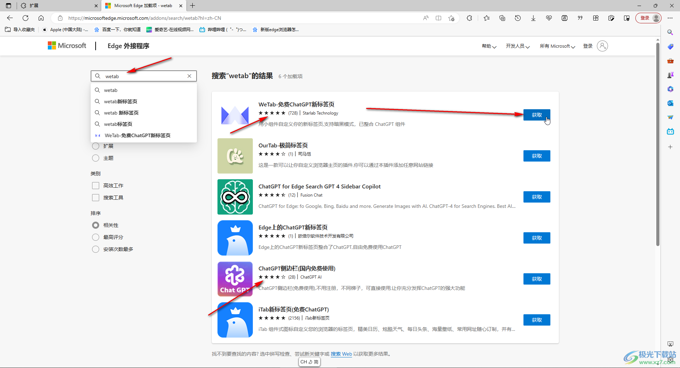Check the 高效工作 category checkbox
Image resolution: width=680 pixels, height=368 pixels.
coord(96,186)
